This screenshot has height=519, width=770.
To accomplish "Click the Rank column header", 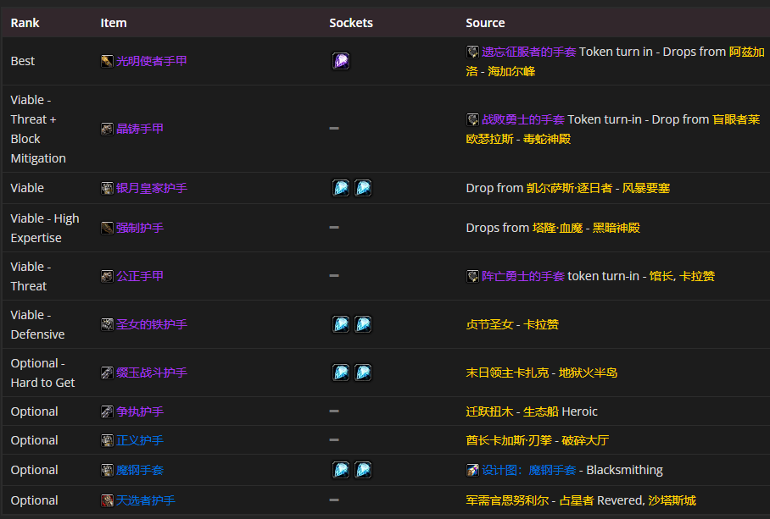I will (24, 22).
